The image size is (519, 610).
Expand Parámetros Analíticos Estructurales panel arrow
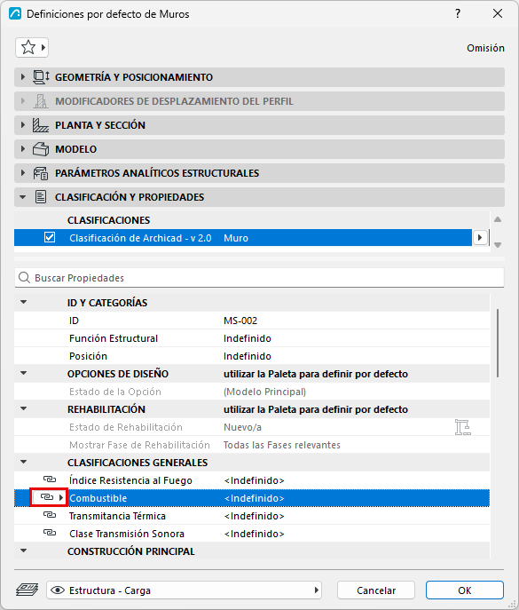tap(23, 173)
